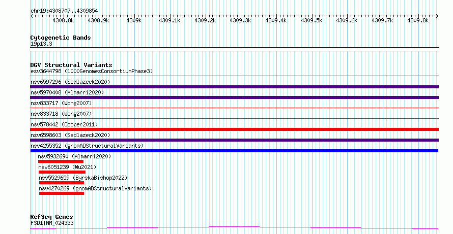The image size is (453, 234).
Task: Click the left arrowhead of the ruler
Action: (x=32, y=16)
